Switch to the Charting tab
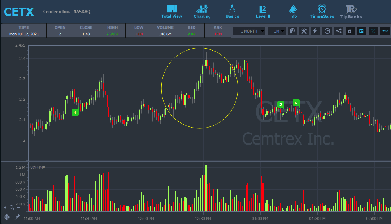Screen dimensions: 391x224 click(x=202, y=12)
